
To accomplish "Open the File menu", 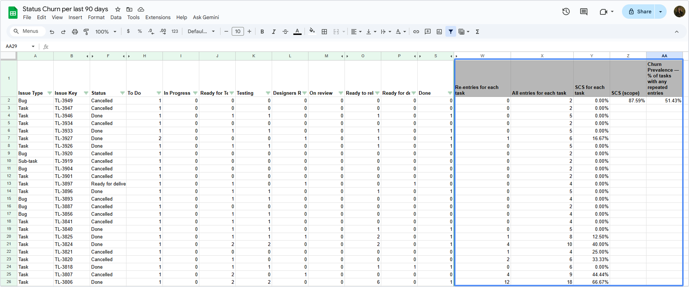I will coord(27,17).
